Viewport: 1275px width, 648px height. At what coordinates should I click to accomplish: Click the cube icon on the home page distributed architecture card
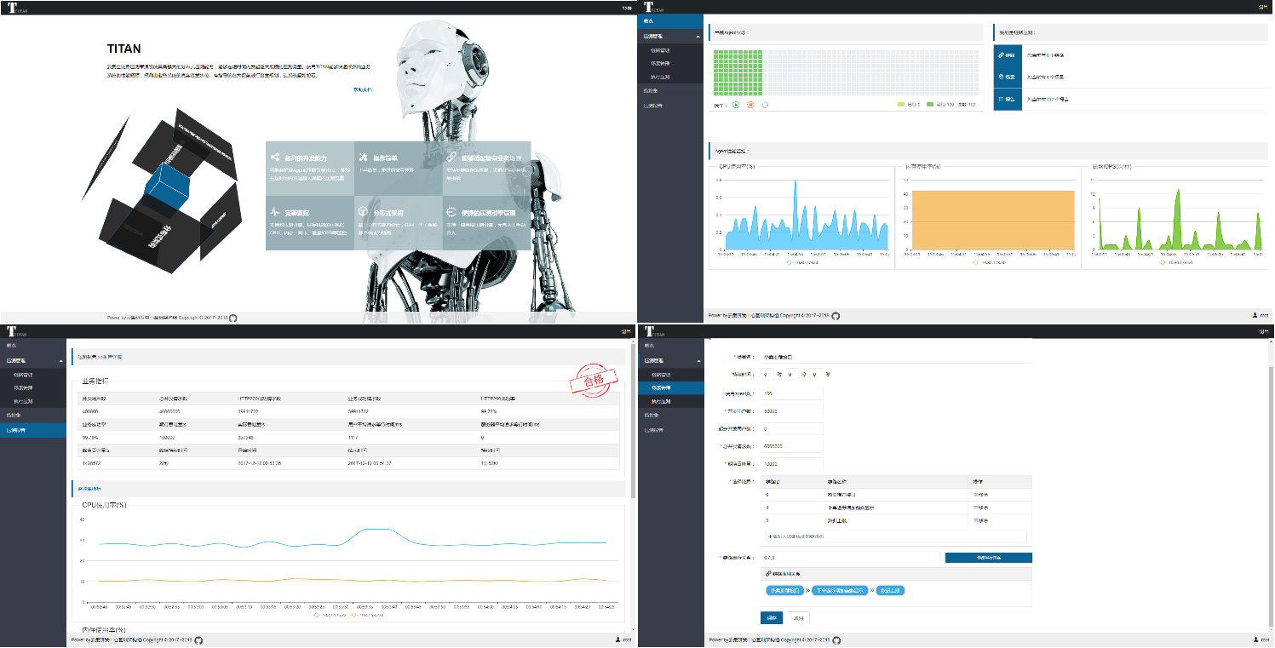363,211
